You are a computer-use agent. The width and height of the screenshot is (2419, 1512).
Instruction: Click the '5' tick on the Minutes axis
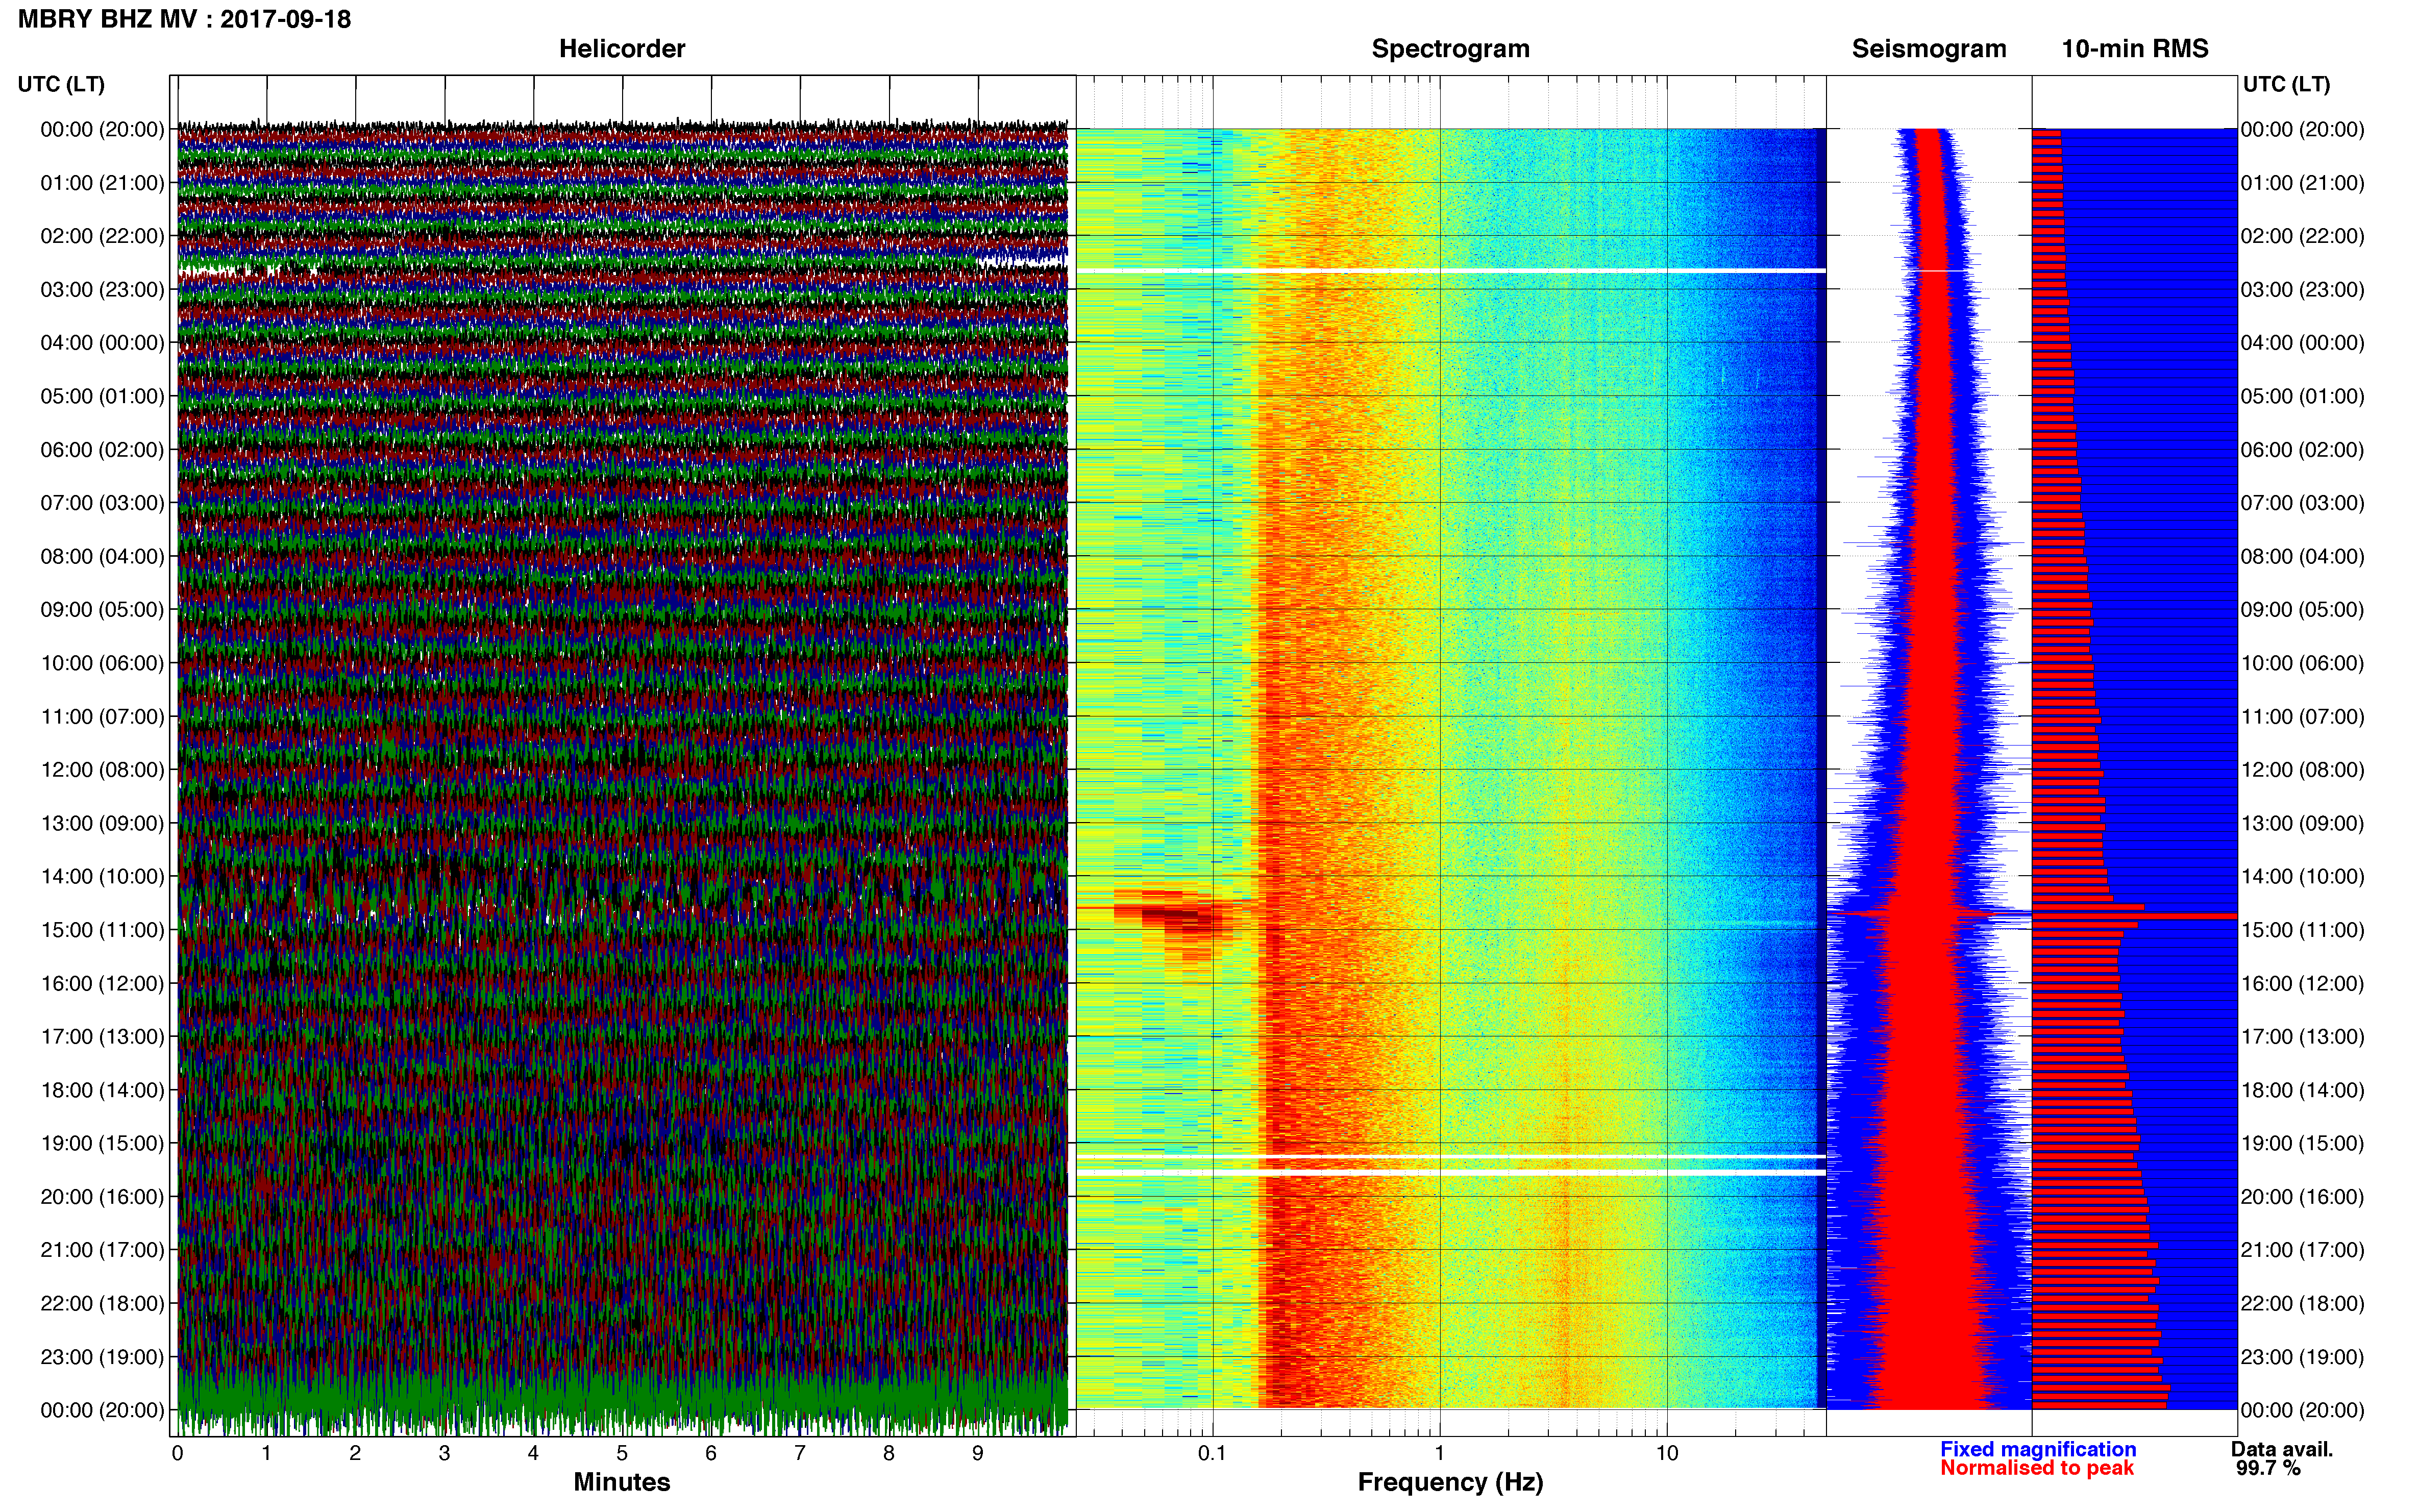(622, 1453)
